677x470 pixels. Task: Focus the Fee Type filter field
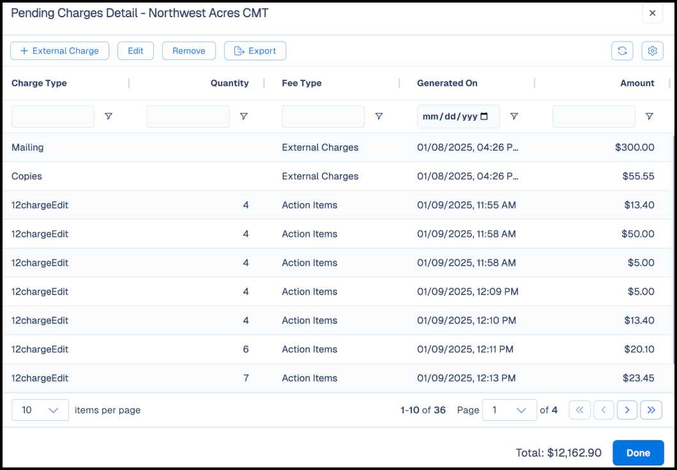tap(323, 116)
